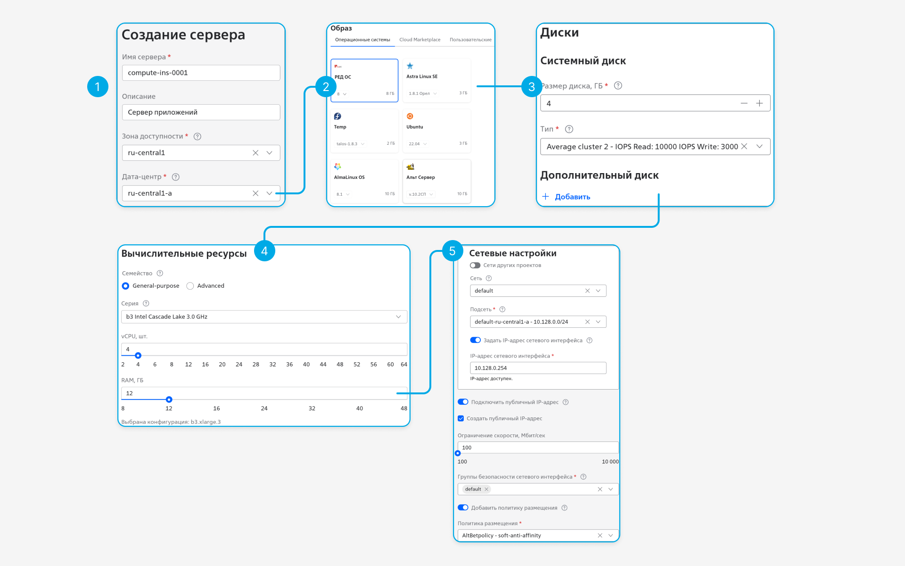Image resolution: width=905 pixels, height=566 pixels.
Task: Select the Astra Linux SE image
Action: point(436,80)
